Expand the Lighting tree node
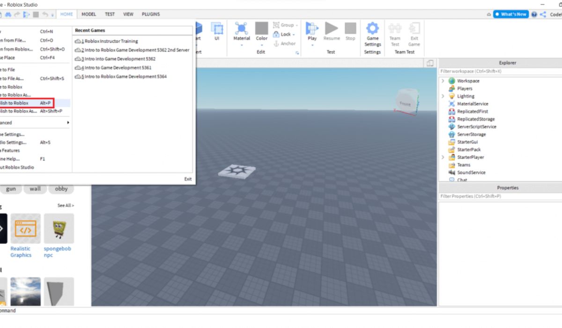 click(443, 96)
